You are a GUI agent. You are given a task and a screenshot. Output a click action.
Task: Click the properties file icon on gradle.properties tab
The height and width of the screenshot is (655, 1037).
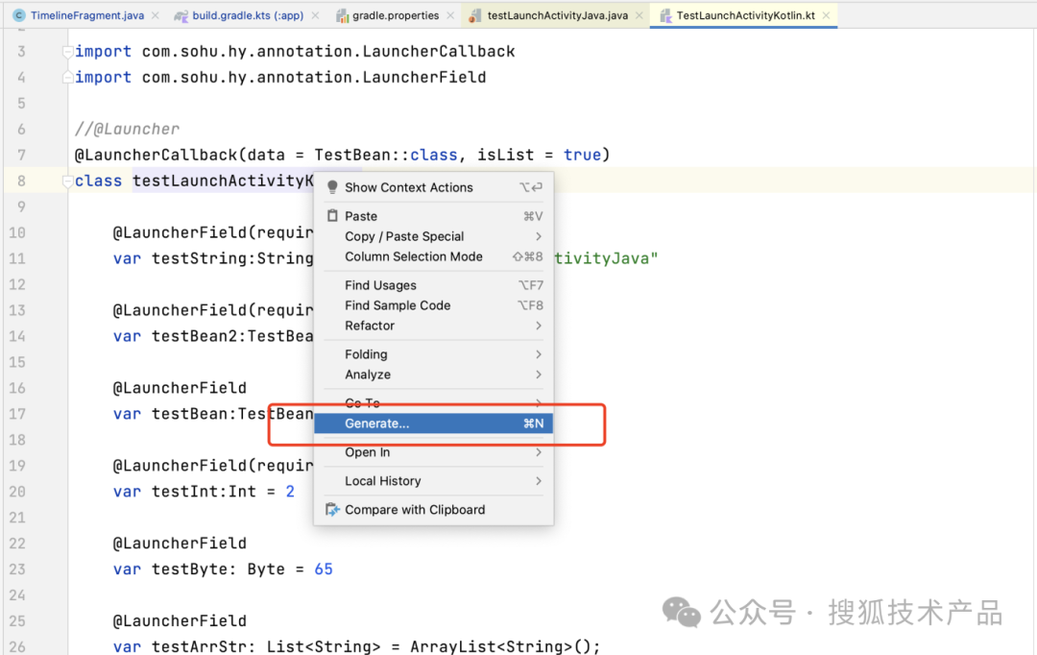342,16
